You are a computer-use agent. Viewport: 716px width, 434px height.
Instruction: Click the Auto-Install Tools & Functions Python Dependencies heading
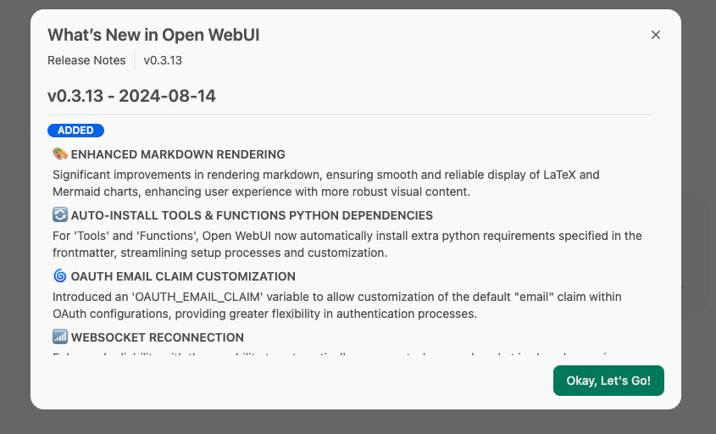252,215
